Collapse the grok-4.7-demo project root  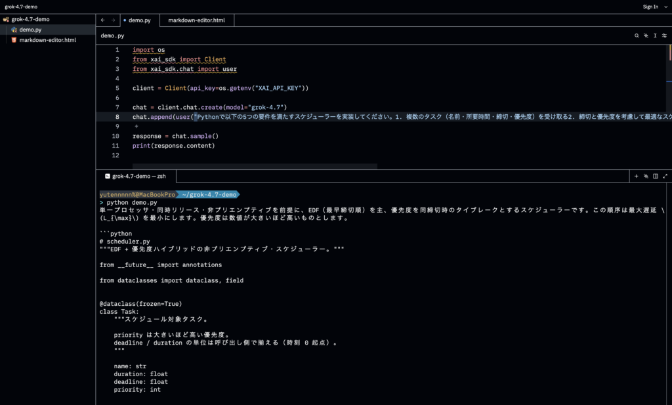tap(47, 19)
